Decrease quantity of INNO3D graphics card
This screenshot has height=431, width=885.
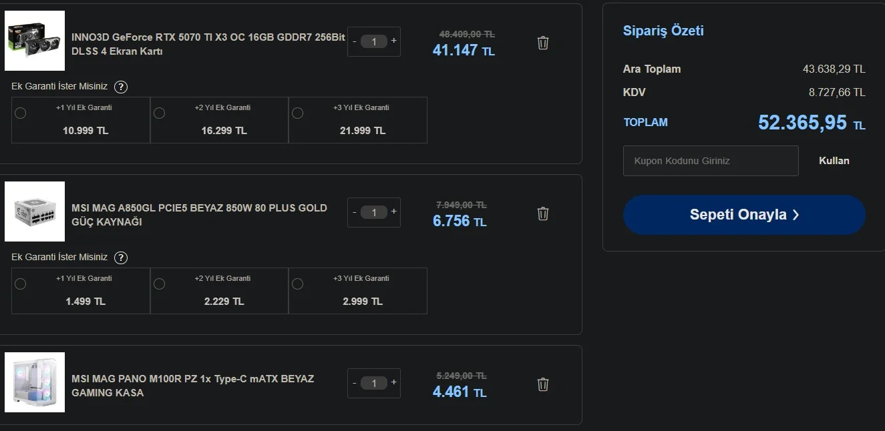point(355,41)
